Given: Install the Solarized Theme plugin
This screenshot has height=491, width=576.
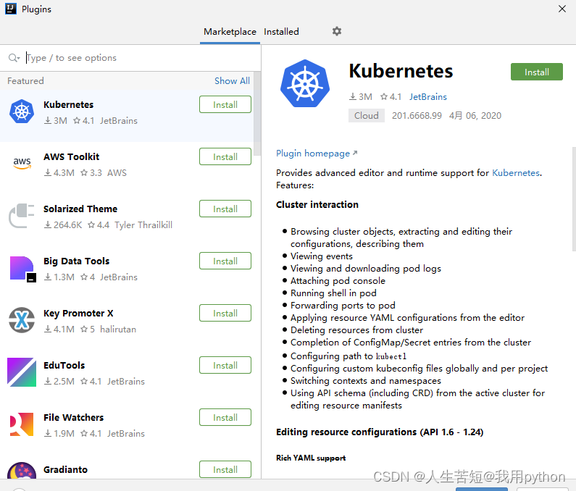Looking at the screenshot, I should point(225,209).
